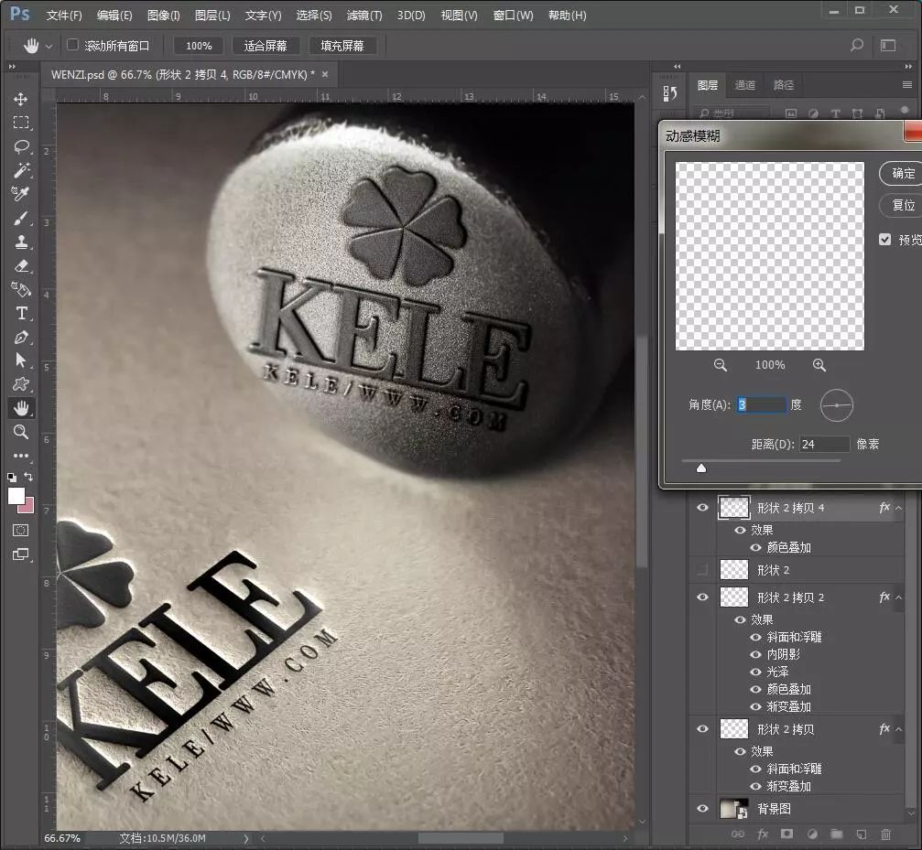The width and height of the screenshot is (922, 850).
Task: Enable 滚动所有窗口 checkbox
Action: 73,45
